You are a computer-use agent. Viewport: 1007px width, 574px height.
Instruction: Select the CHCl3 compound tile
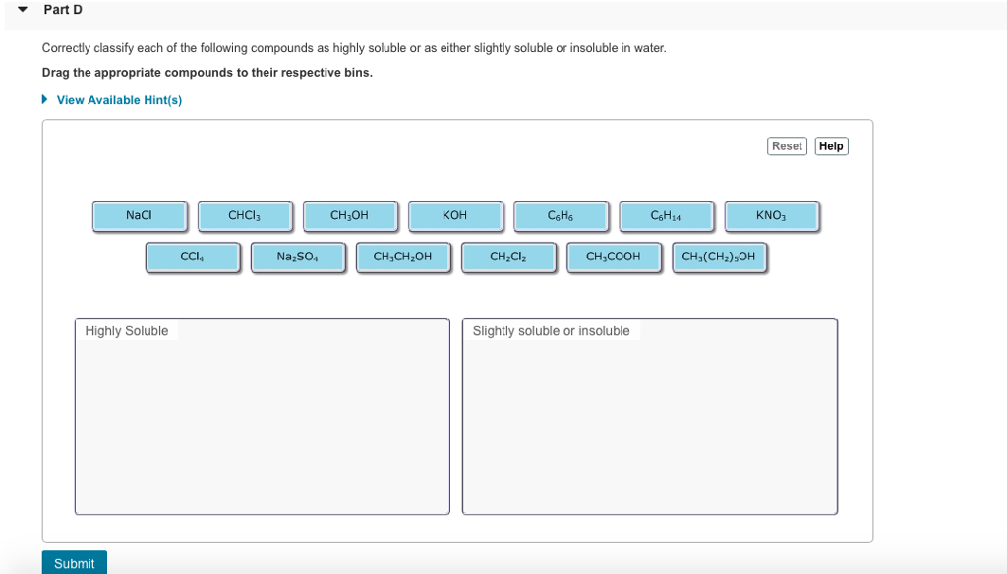point(246,215)
